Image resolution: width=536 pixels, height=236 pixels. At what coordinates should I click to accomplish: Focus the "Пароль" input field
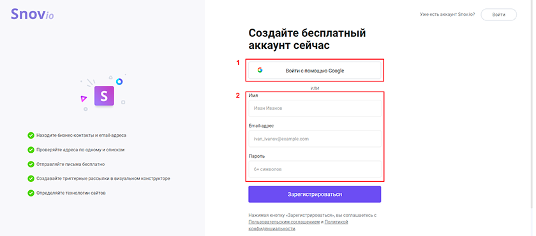pyautogui.click(x=315, y=169)
